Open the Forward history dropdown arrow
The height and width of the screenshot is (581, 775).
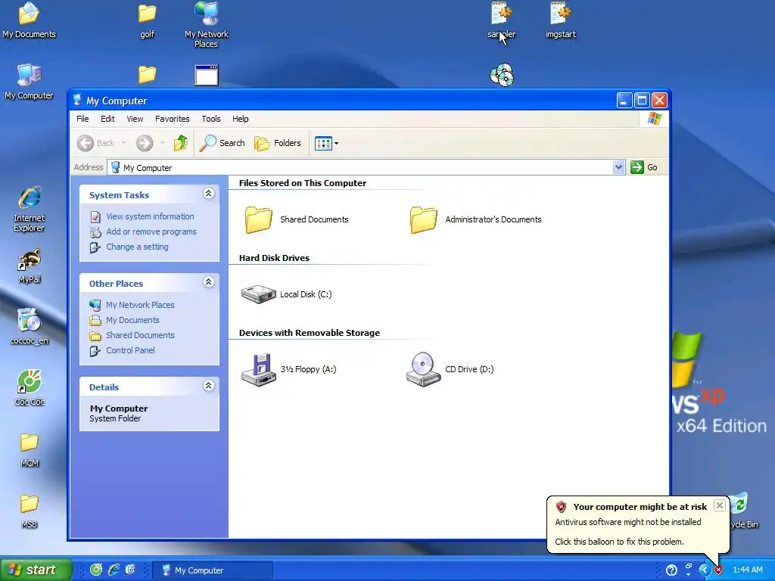tap(162, 143)
